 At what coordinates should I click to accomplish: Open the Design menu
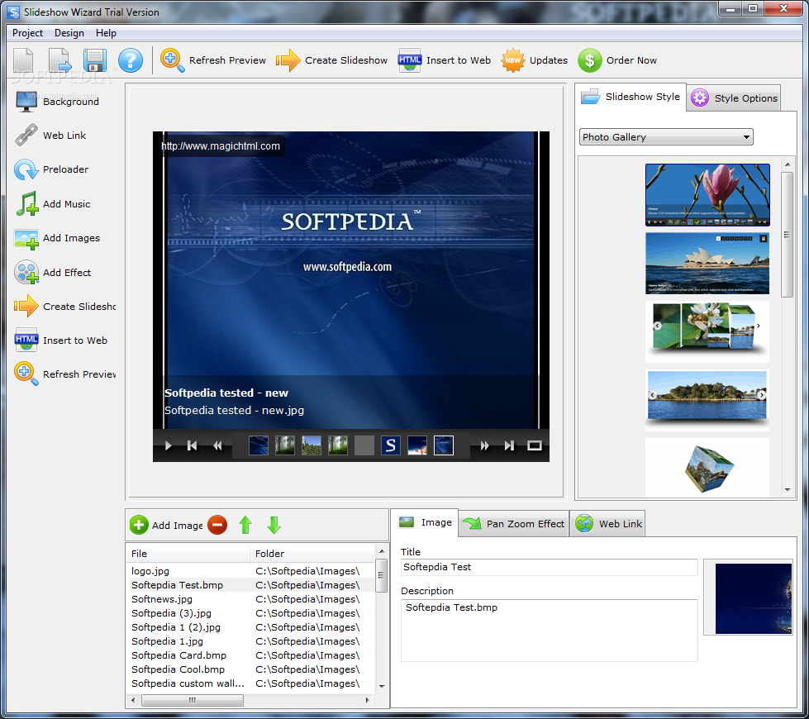(x=69, y=33)
